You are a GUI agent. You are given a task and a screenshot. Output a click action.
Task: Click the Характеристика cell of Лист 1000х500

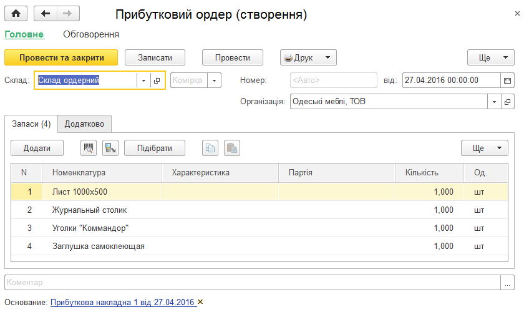[x=220, y=192]
